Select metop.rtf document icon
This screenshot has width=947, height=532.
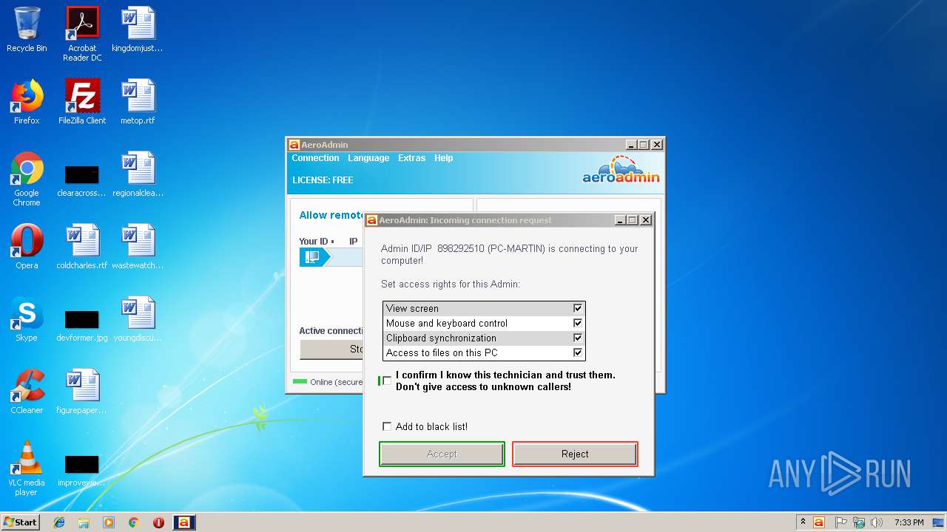(x=138, y=102)
